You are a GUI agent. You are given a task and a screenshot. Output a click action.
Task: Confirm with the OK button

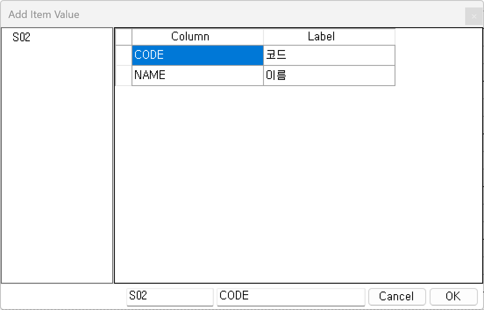tap(453, 296)
